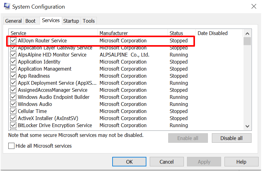Screen dimensions: 262x171
Task: Click Stopped status of AllJoyn Router Service
Action: pyautogui.click(x=178, y=41)
